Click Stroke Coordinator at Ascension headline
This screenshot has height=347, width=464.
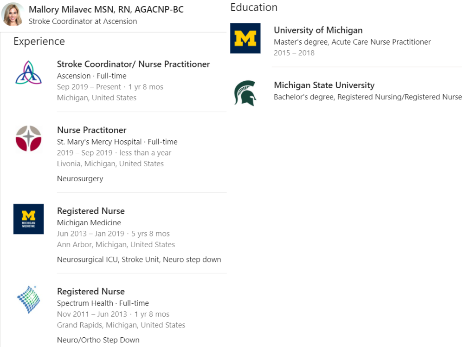pyautogui.click(x=83, y=21)
